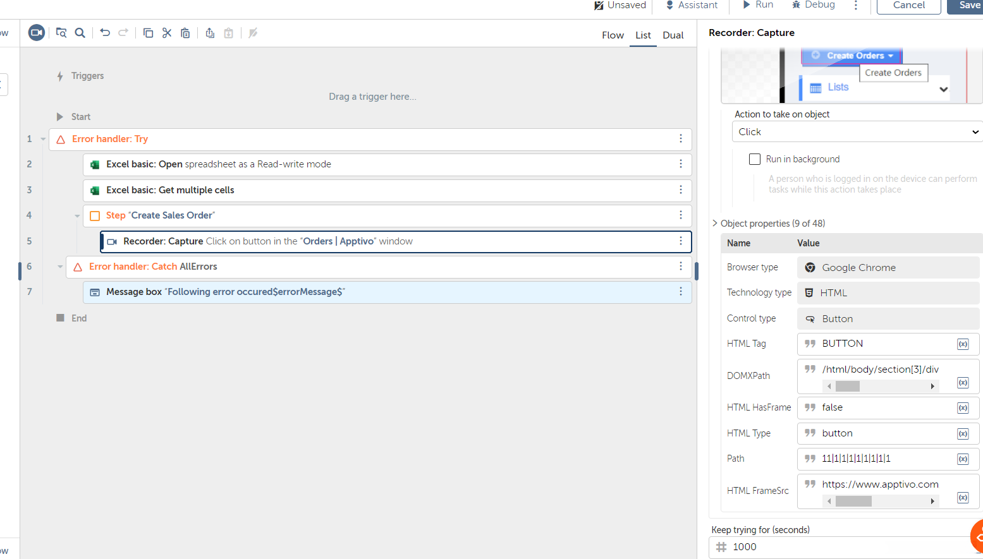Click the copy to shared clipboard icon

point(210,33)
